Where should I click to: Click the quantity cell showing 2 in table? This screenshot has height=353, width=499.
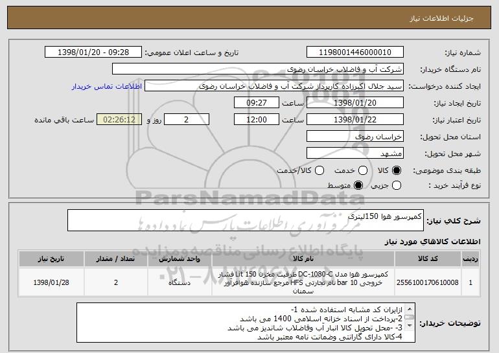click(116, 282)
